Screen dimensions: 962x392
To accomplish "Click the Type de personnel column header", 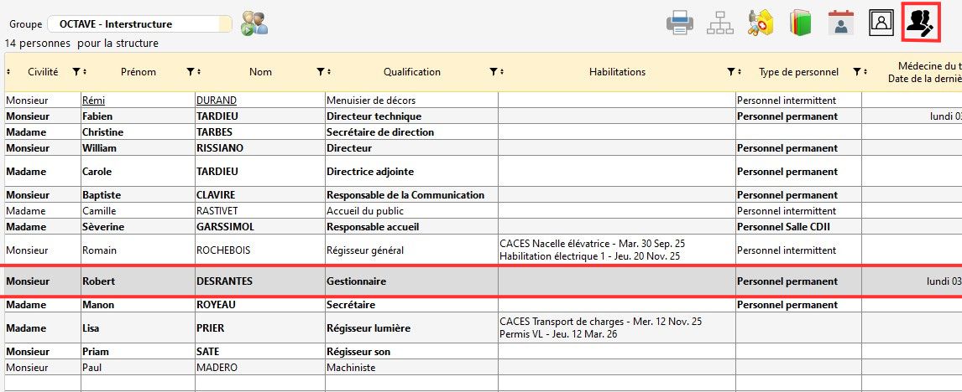I will [797, 72].
